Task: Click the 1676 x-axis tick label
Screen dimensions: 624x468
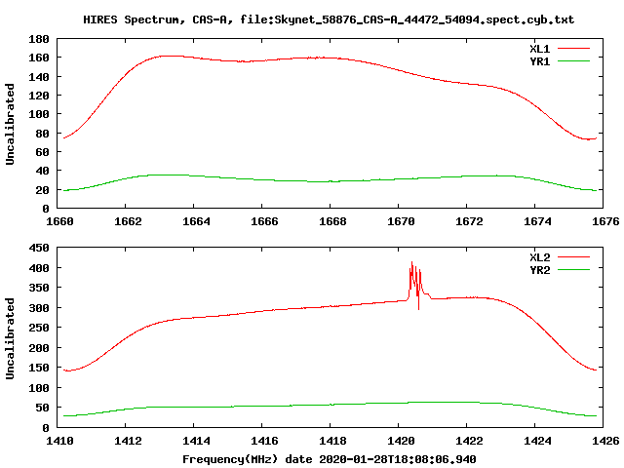Action: tap(605, 221)
